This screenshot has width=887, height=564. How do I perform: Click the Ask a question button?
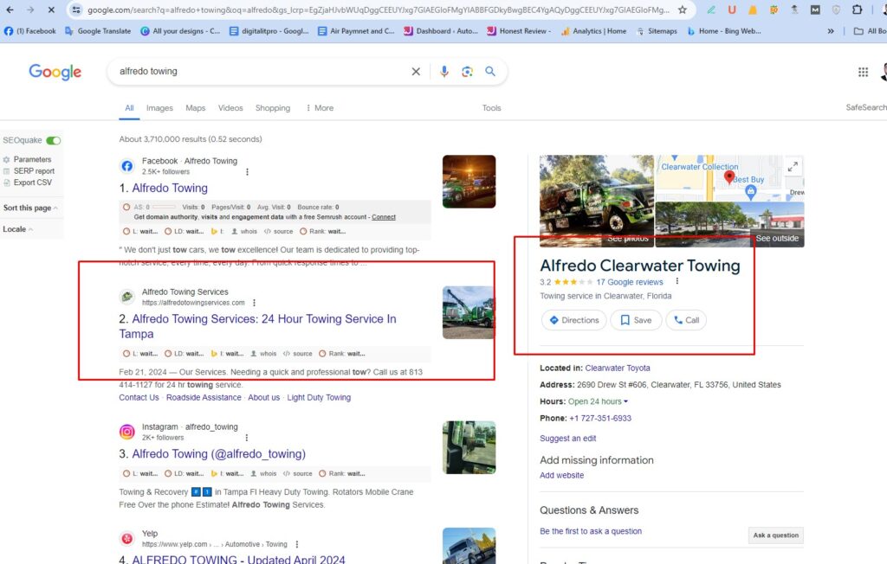click(x=775, y=535)
